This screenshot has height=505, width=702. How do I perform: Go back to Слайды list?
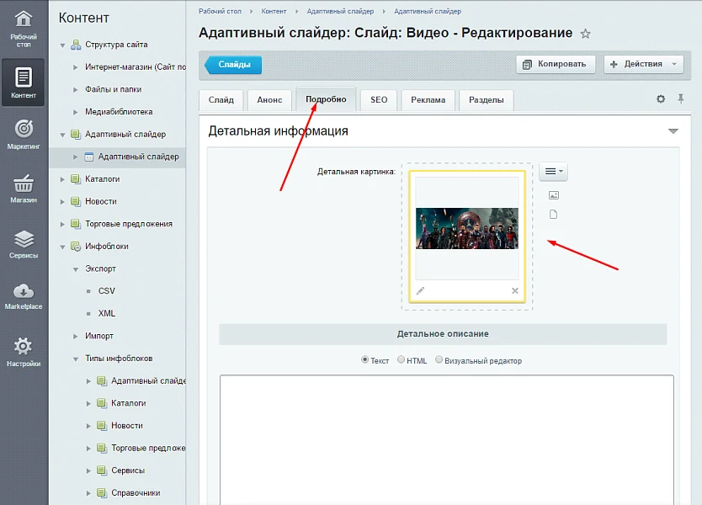pyautogui.click(x=233, y=65)
